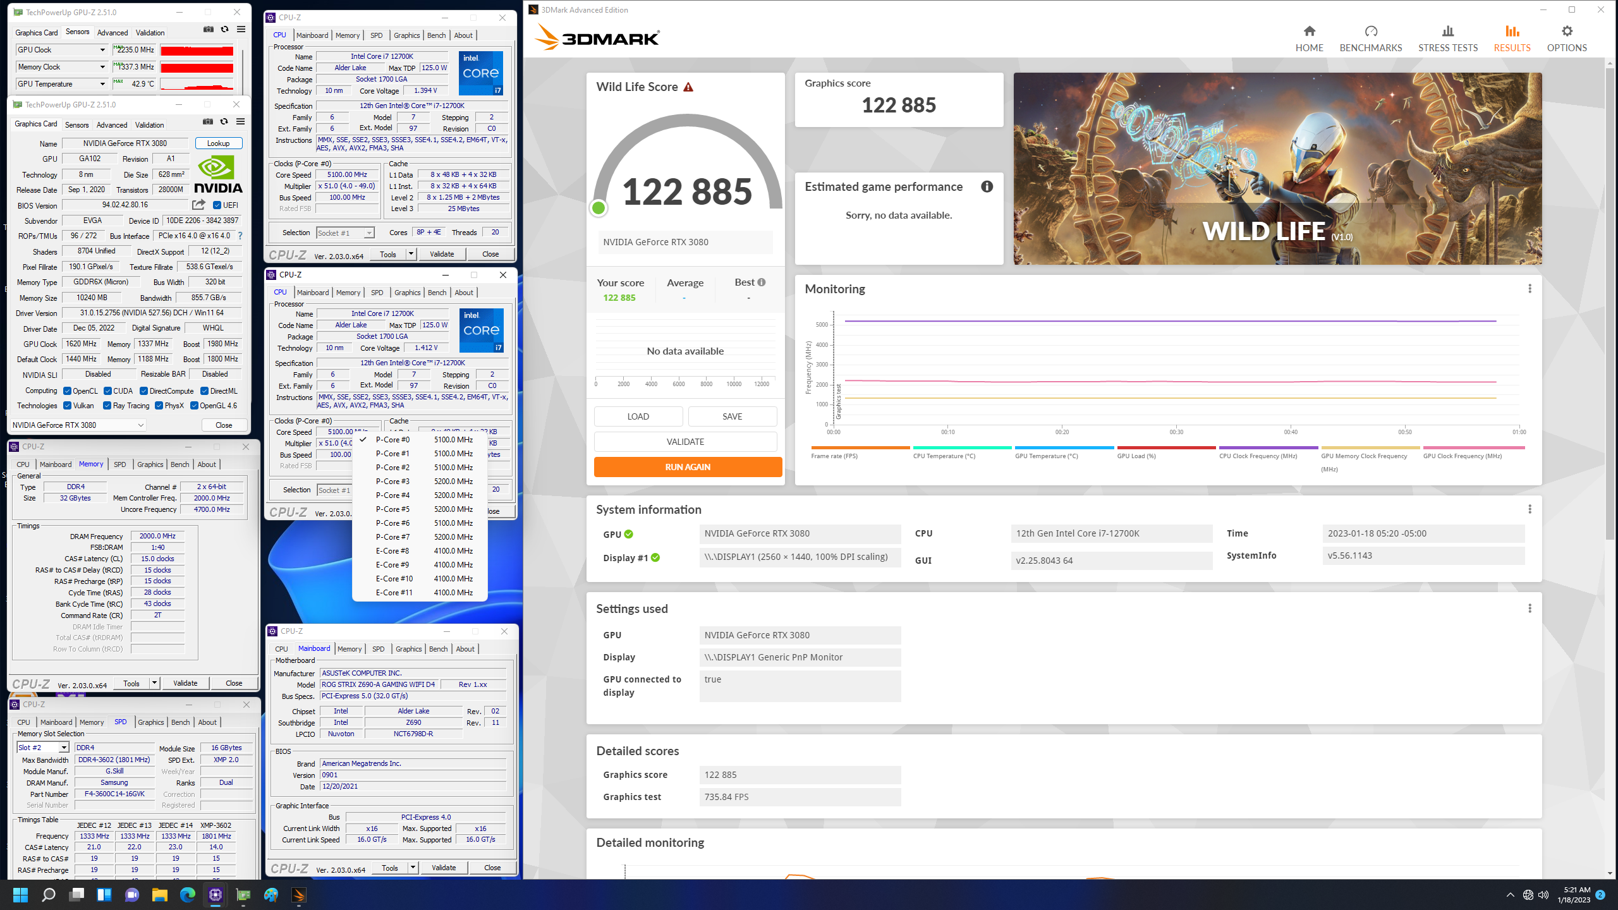Switch to Validation tab in front GPU-Z window
Screen dimensions: 1618x910
(x=150, y=125)
